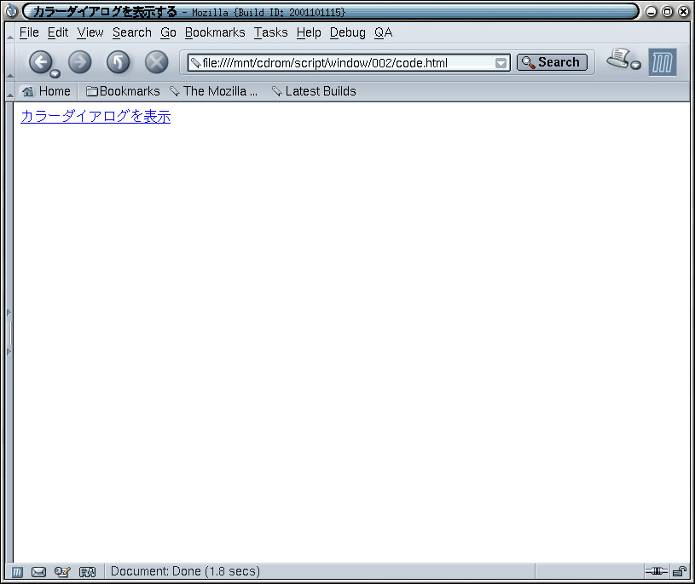Open Mail from status bar envelope icon
Screen dimensions: 695x584
[x=38, y=572]
